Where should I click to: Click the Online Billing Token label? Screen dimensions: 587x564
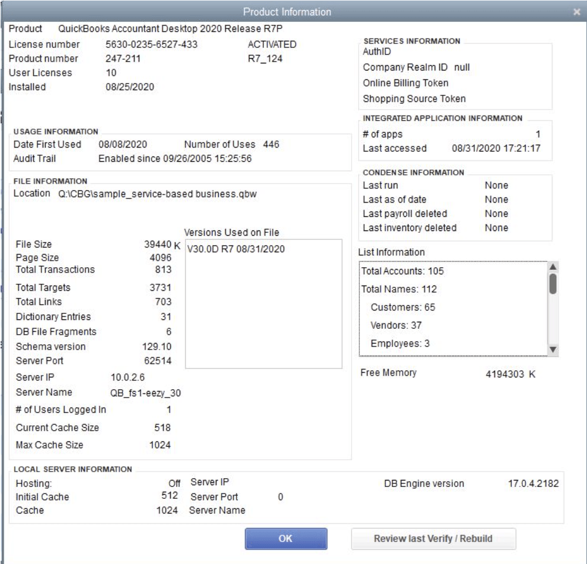click(406, 83)
